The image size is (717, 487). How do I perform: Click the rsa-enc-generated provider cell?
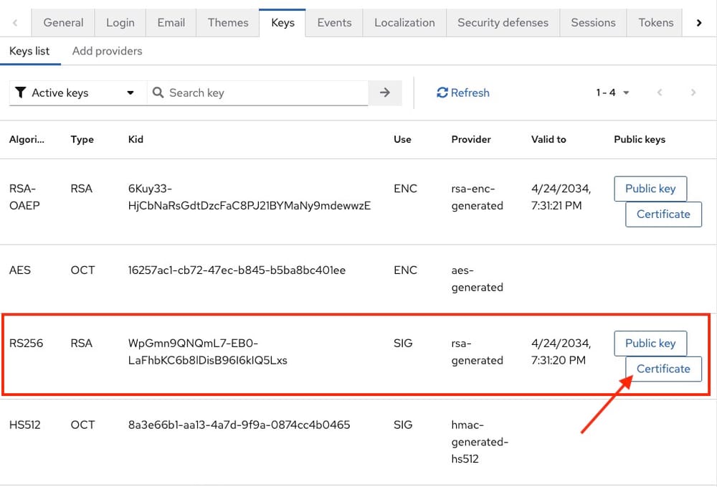click(x=477, y=197)
